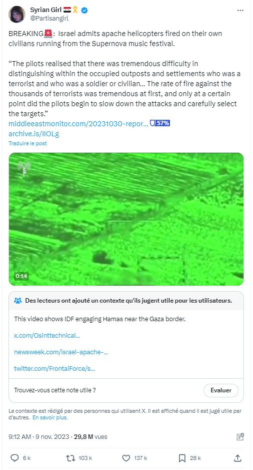
Task: Open the middleeastmonitor.com article link
Action: [x=78, y=123]
